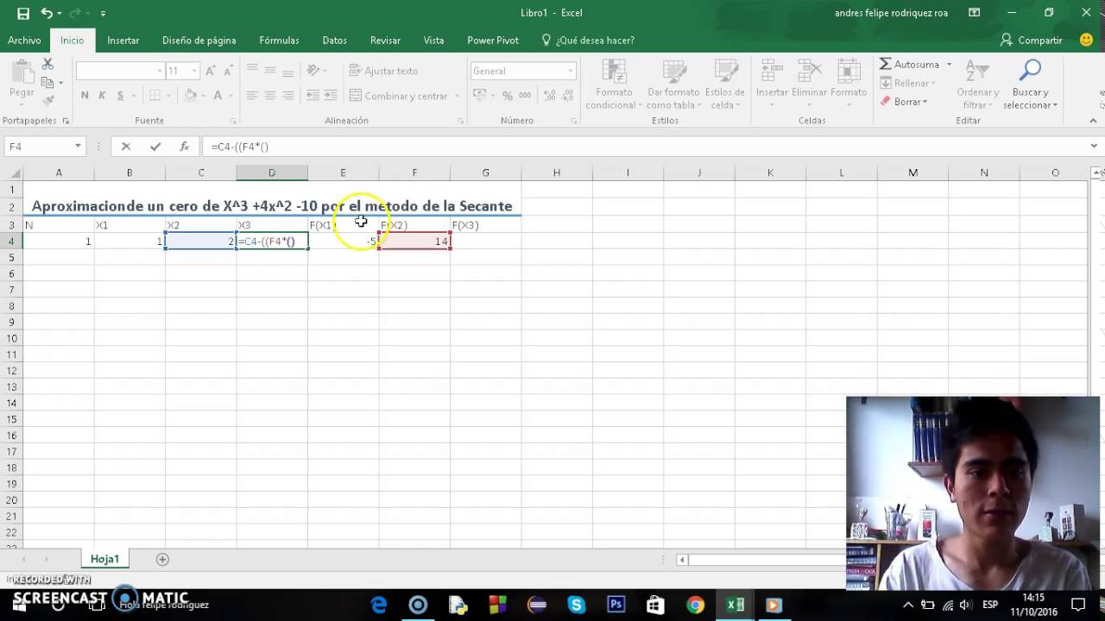The width and height of the screenshot is (1105, 621).
Task: Click the decrease indent icon
Action: point(313,96)
